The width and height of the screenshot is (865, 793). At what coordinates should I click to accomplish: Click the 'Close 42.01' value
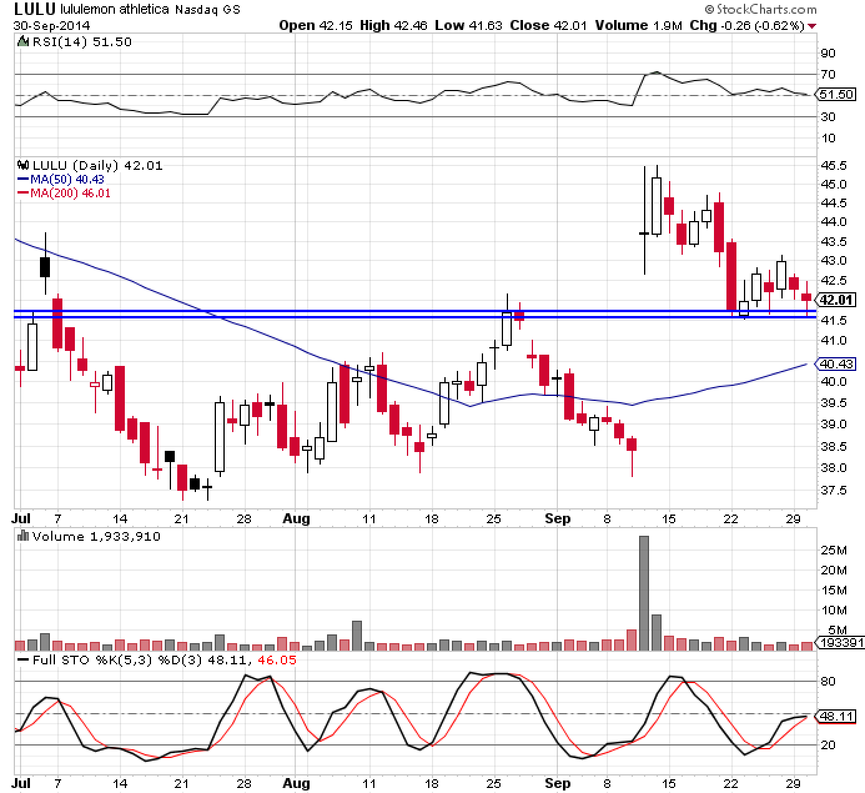549,26
